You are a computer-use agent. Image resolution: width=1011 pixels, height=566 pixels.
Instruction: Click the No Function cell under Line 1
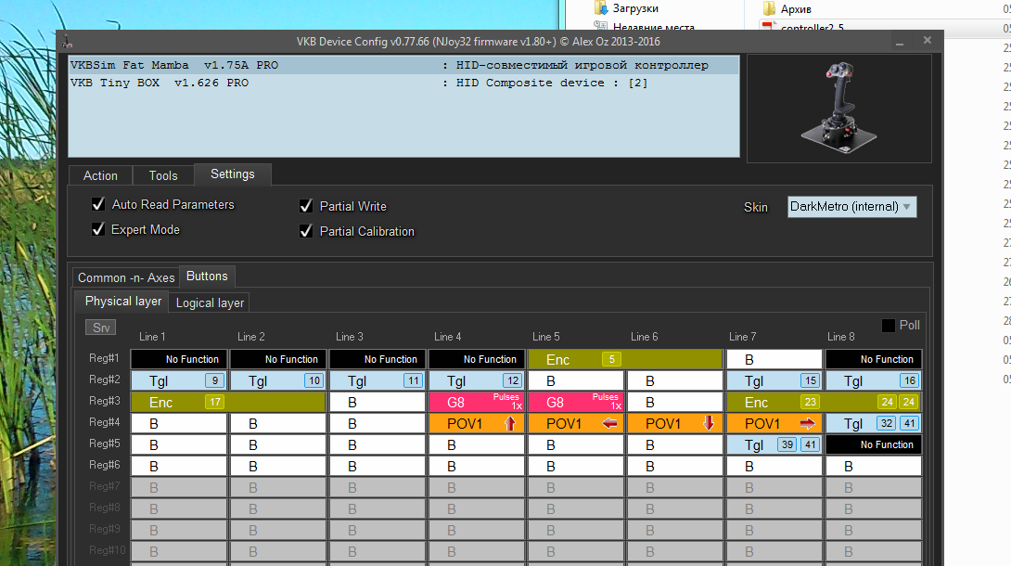point(179,359)
